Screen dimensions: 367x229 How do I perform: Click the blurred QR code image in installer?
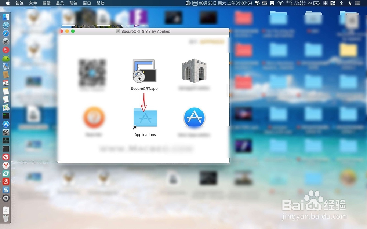(92, 73)
